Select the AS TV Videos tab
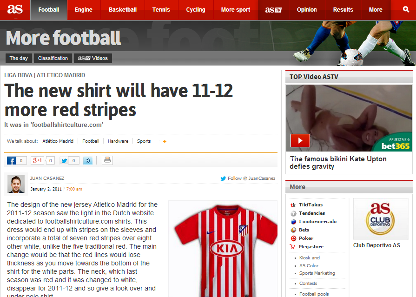 [x=93, y=59]
